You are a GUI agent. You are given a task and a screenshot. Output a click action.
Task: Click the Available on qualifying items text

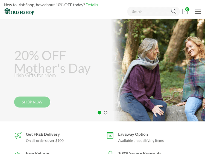click(x=141, y=141)
